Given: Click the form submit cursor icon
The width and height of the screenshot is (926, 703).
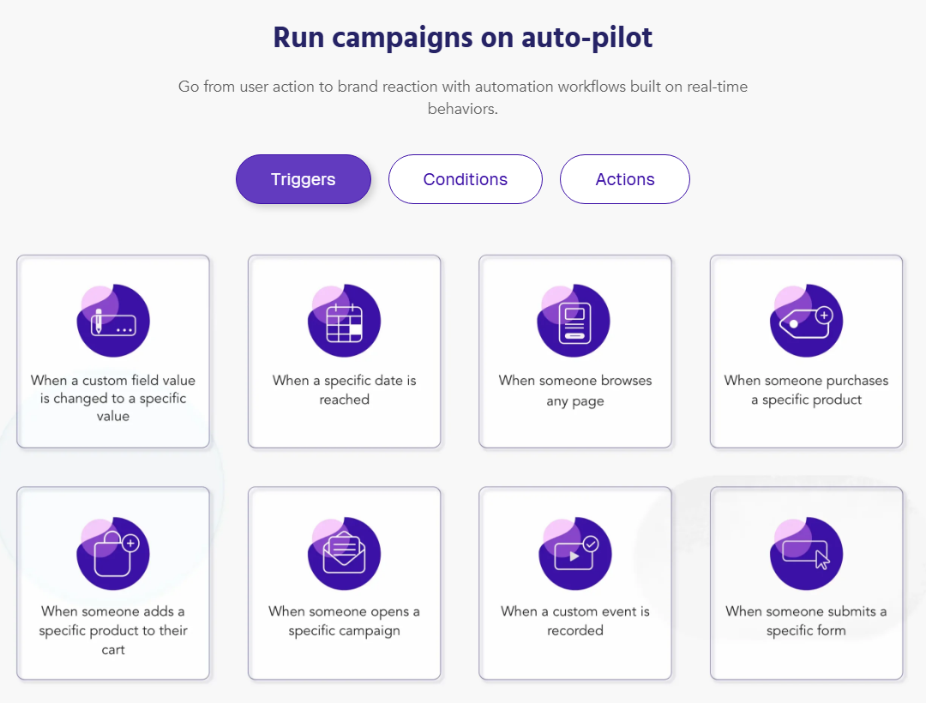Looking at the screenshot, I should tap(806, 553).
